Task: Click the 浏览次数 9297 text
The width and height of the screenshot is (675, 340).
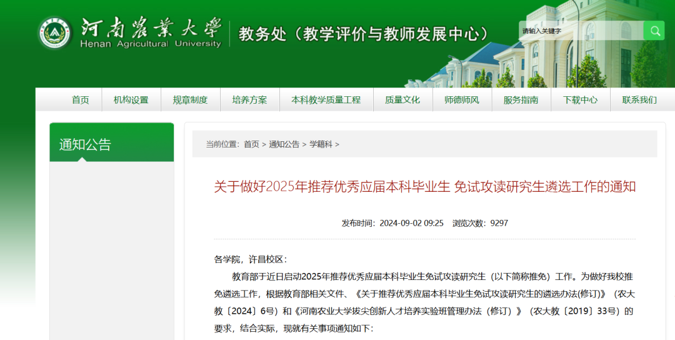Action: (x=481, y=223)
